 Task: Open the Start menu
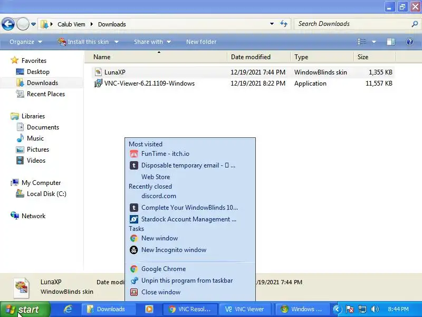click(x=25, y=309)
